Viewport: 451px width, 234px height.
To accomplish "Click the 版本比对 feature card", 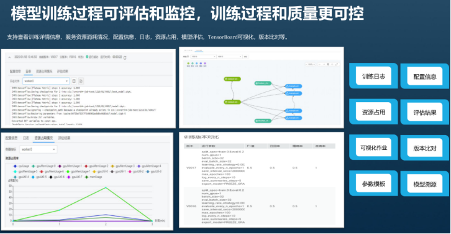I will tap(425, 148).
